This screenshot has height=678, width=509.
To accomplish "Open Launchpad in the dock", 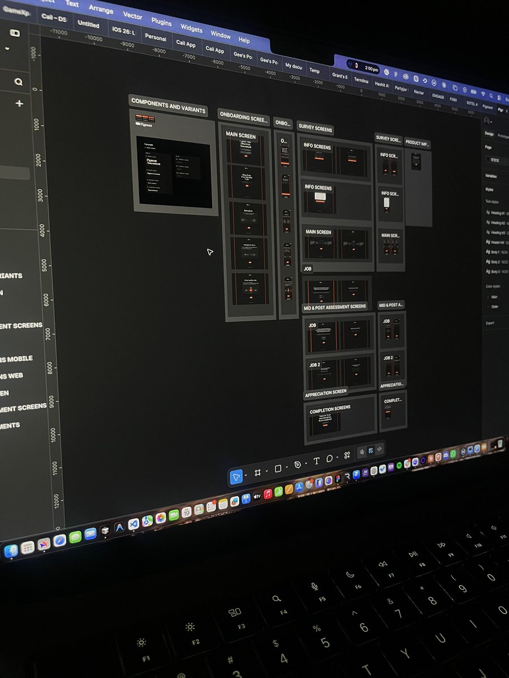I will [x=28, y=547].
